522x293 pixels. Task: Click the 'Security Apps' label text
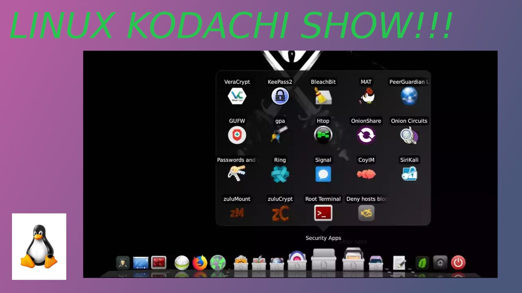click(x=323, y=238)
